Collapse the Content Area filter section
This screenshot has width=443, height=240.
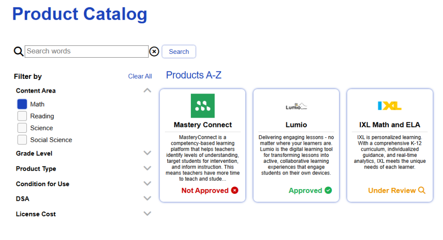point(147,90)
